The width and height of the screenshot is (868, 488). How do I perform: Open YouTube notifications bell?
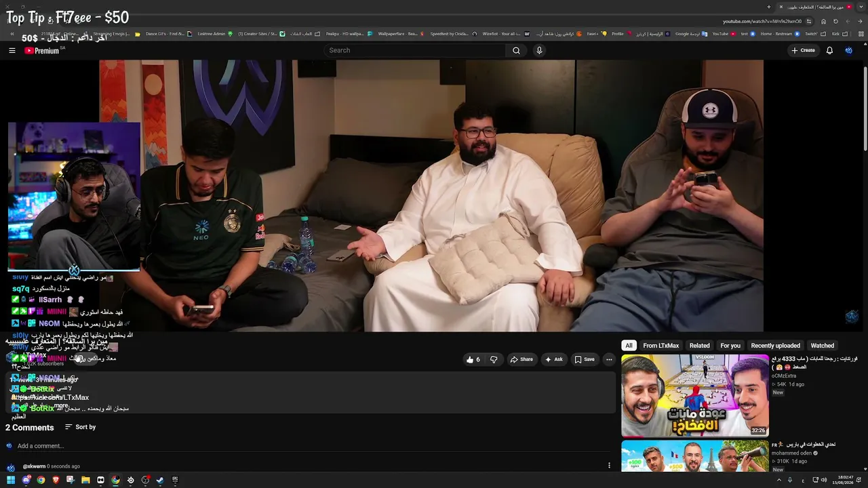tap(829, 50)
